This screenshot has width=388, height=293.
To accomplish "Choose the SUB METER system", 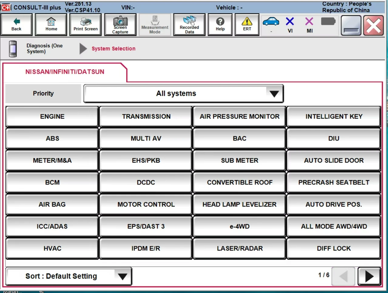I will [x=240, y=160].
